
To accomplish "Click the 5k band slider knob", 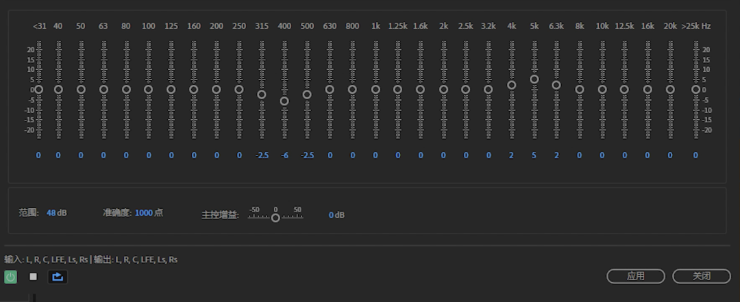I will coord(534,79).
